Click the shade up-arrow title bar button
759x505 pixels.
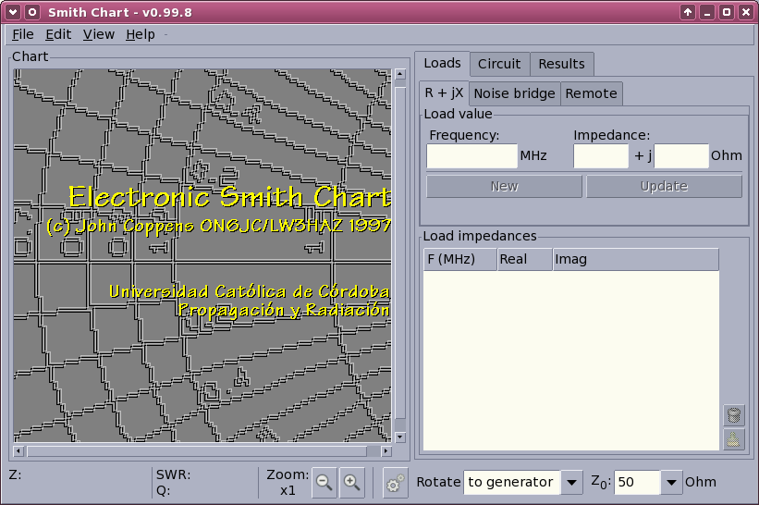(x=688, y=12)
